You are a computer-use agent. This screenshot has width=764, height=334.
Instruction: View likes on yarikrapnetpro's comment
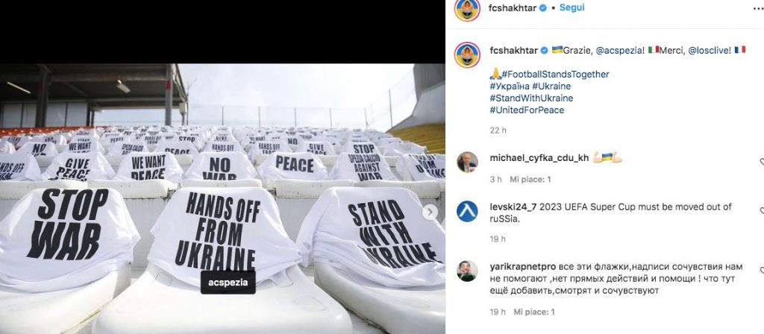pyautogui.click(x=533, y=312)
